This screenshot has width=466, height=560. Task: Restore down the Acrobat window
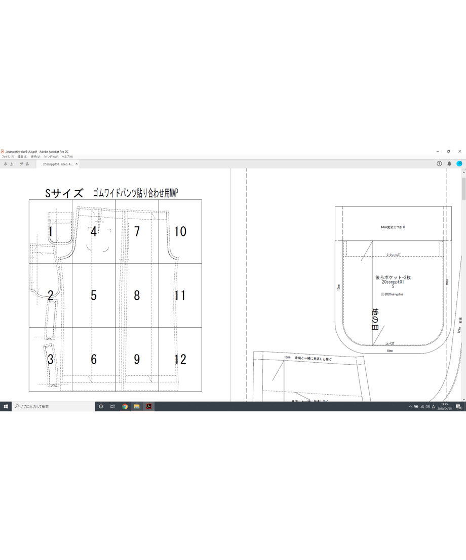pos(449,152)
